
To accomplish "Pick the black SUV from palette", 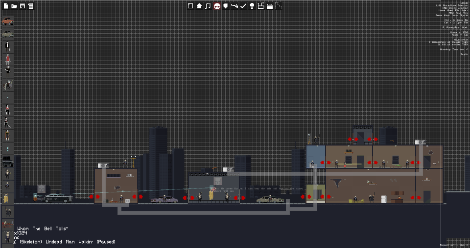I will tap(8, 162).
